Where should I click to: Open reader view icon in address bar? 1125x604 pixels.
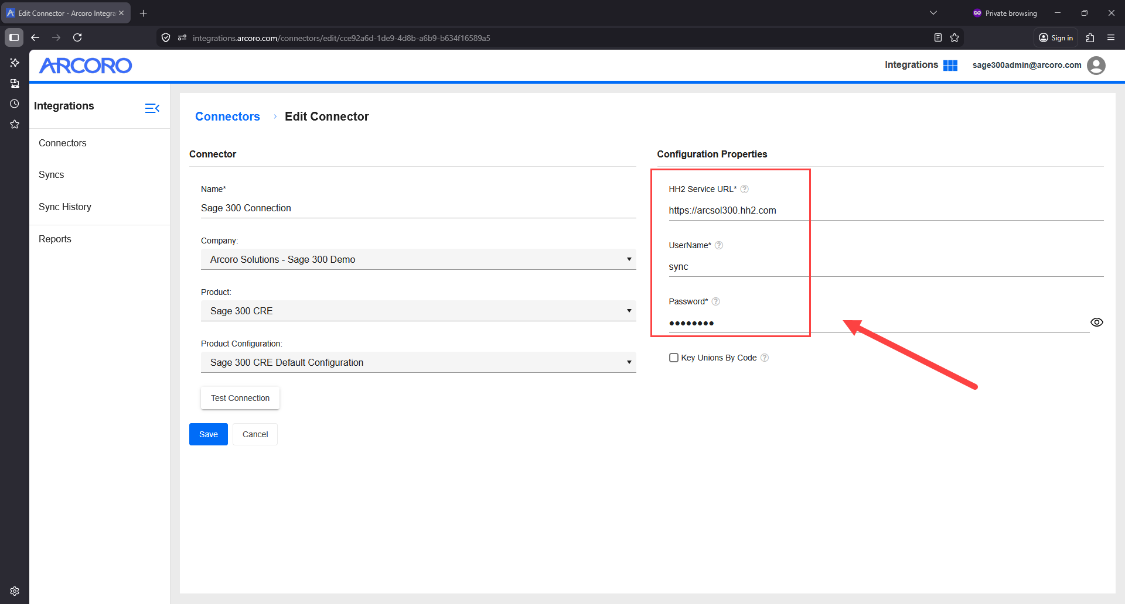938,38
